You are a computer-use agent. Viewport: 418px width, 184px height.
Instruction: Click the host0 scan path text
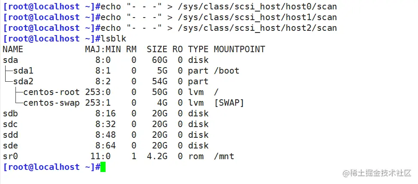coord(257,6)
